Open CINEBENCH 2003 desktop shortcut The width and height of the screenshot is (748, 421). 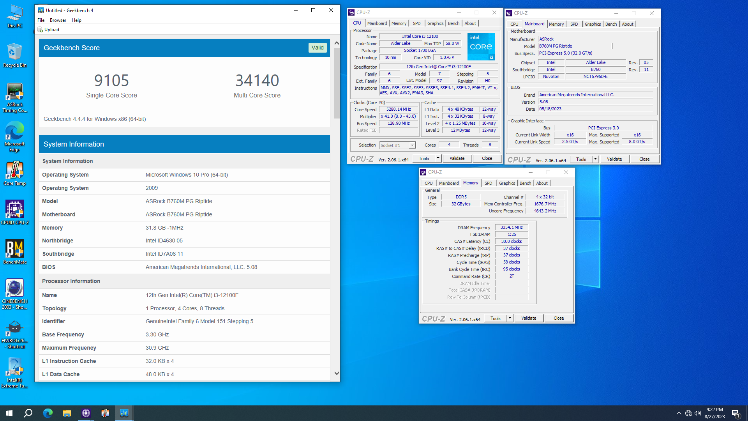15,294
